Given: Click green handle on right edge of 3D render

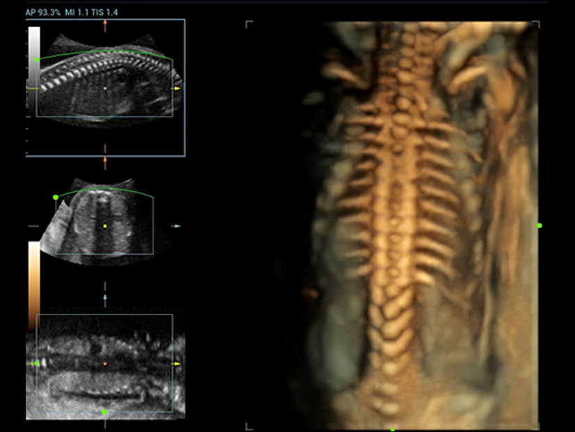Looking at the screenshot, I should [x=540, y=225].
